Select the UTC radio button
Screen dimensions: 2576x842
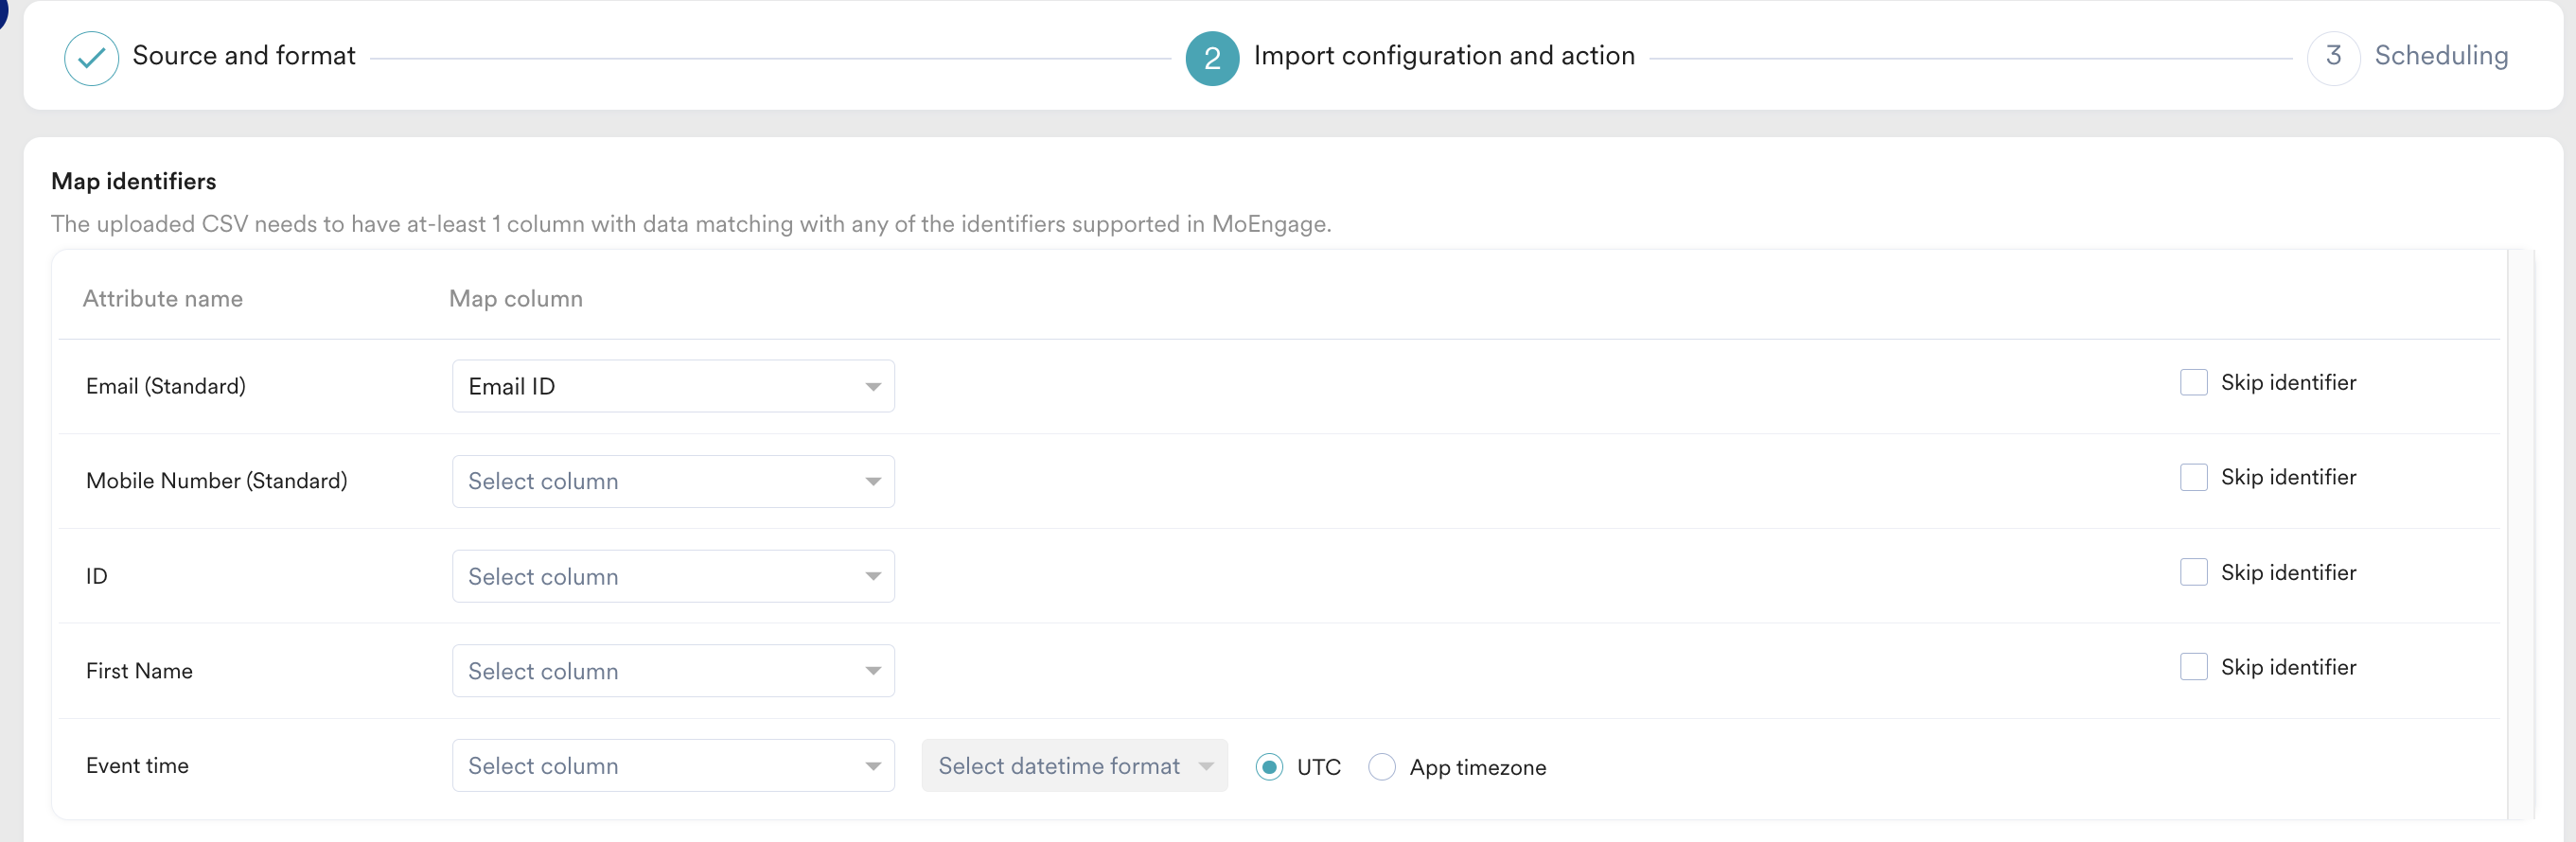(x=1269, y=767)
